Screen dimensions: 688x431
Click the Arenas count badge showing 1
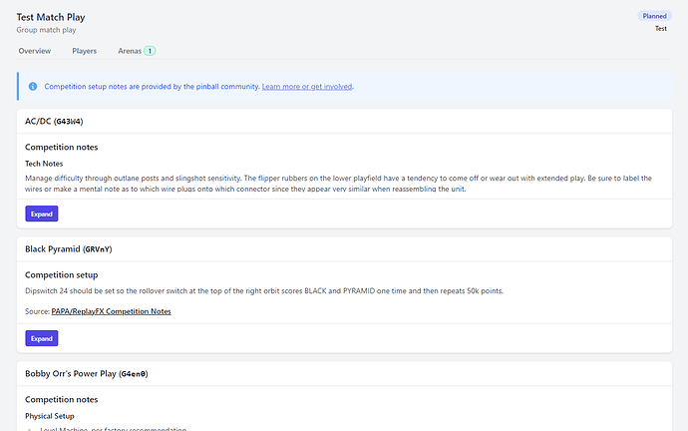(x=150, y=51)
